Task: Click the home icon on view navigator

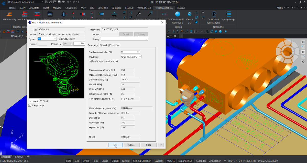Action: click(x=303, y=42)
